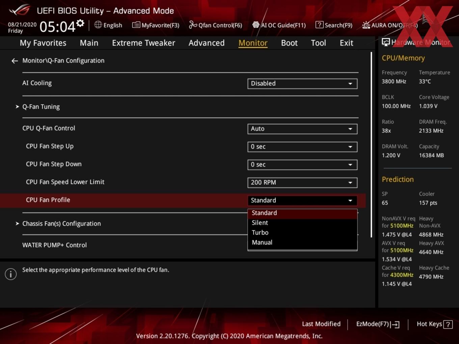Click the settings gear next to the clock

(x=80, y=23)
